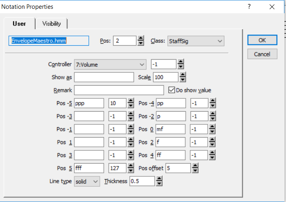The height and width of the screenshot is (202, 286).
Task: Increase the Pos offset spinner
Action: point(195,166)
